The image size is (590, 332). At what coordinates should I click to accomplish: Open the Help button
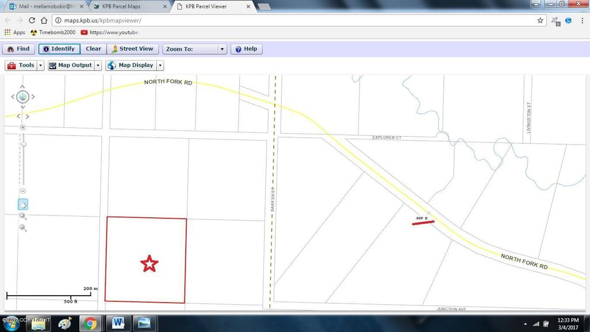tap(246, 49)
